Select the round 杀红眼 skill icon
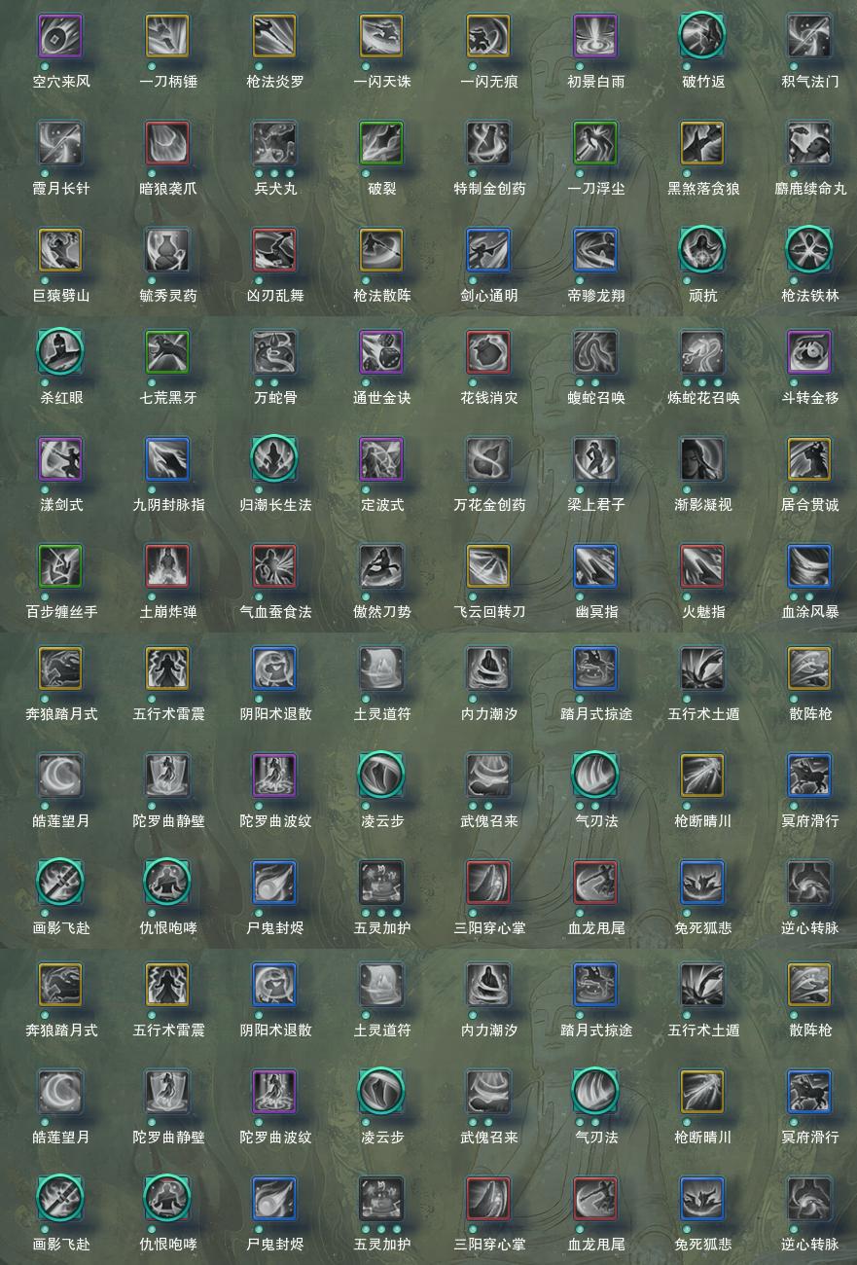Viewport: 857px width, 1265px height. (60, 353)
